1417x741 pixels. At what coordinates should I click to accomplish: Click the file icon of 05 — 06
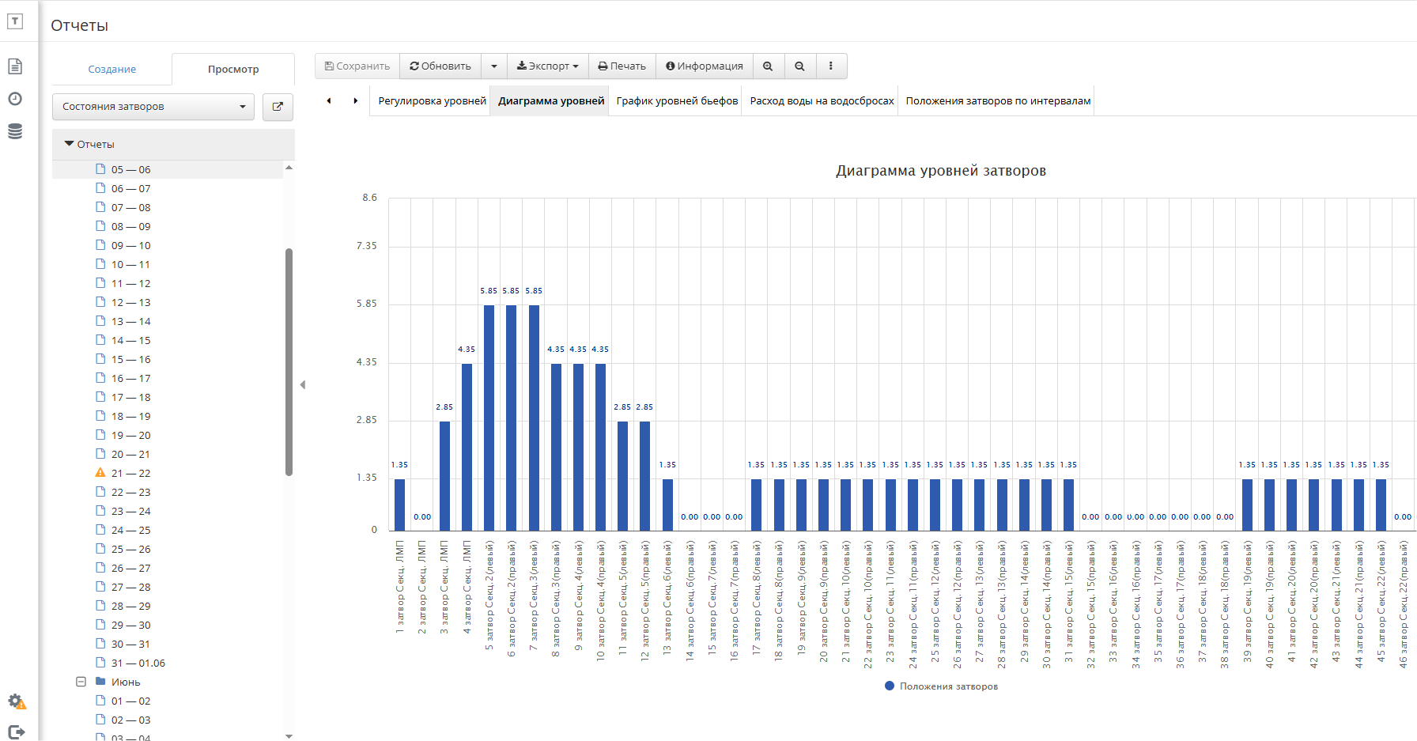point(100,169)
